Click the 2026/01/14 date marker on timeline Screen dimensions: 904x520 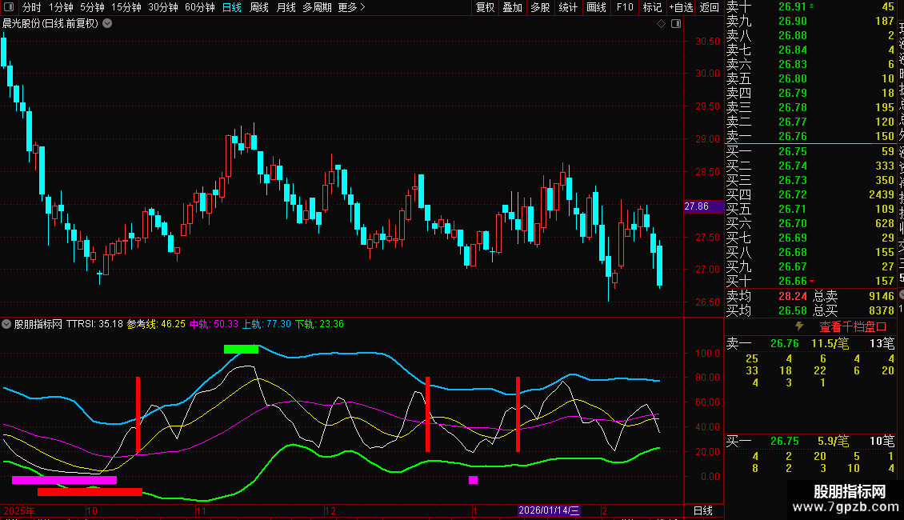point(549,510)
